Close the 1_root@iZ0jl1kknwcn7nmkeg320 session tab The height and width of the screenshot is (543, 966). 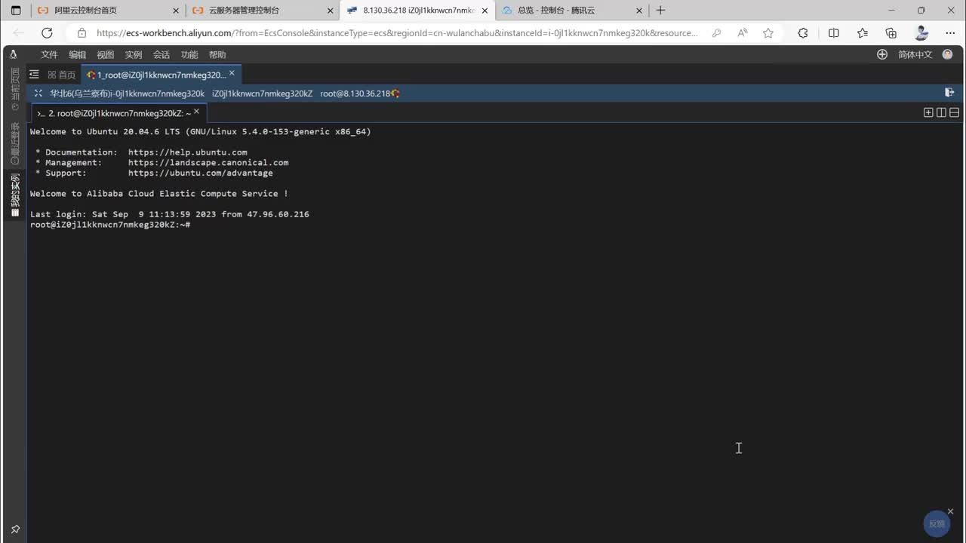(x=232, y=73)
